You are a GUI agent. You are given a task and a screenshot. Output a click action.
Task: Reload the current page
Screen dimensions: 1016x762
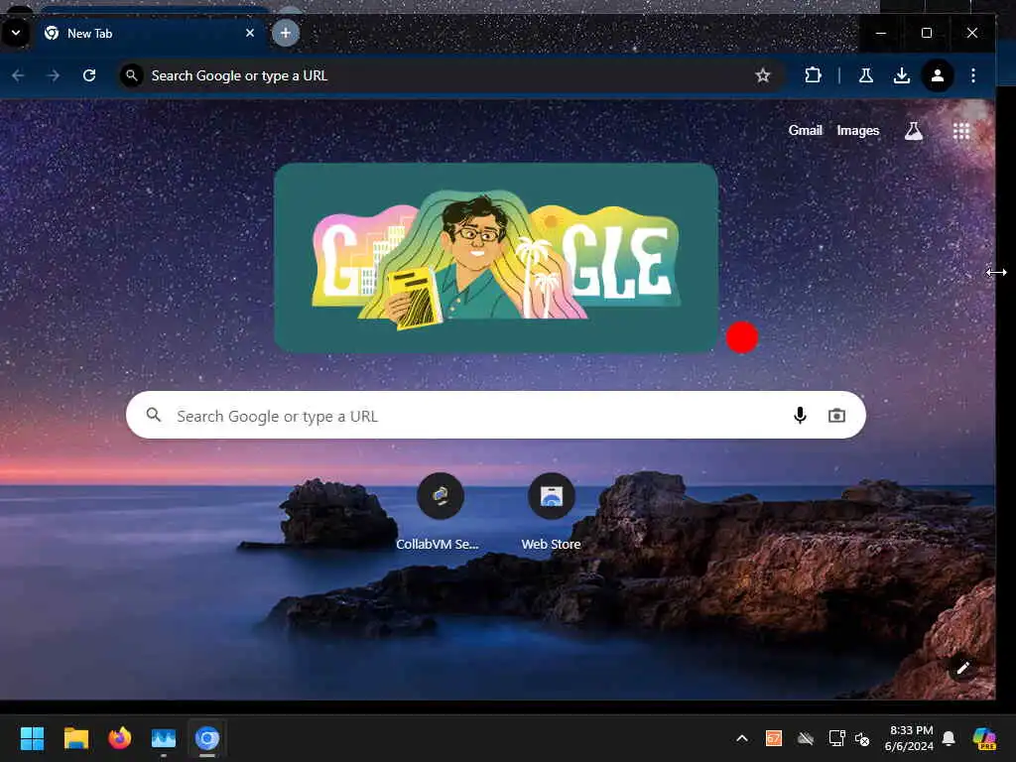89,75
